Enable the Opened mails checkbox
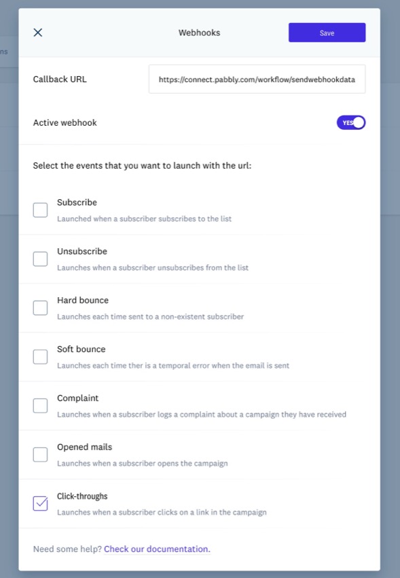 (41, 454)
